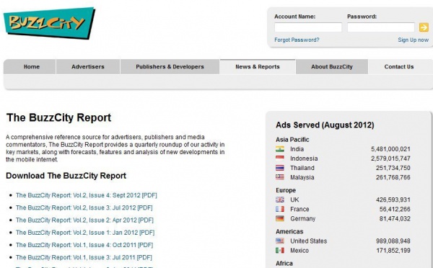Click the Indonesia ads count 2,579,015,747
Viewport: 433px width, 268px height.
coord(390,158)
